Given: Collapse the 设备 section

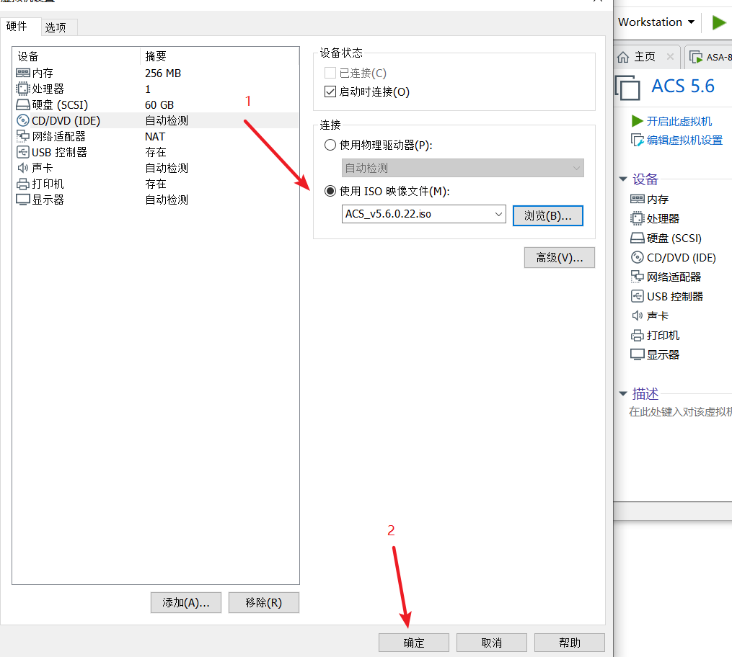Looking at the screenshot, I should (x=623, y=180).
